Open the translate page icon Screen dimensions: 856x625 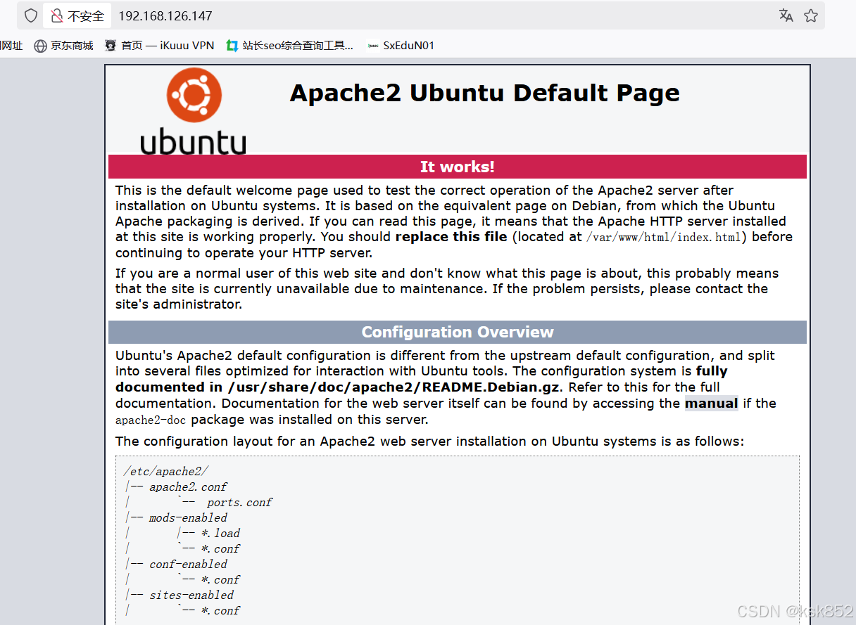tap(786, 15)
